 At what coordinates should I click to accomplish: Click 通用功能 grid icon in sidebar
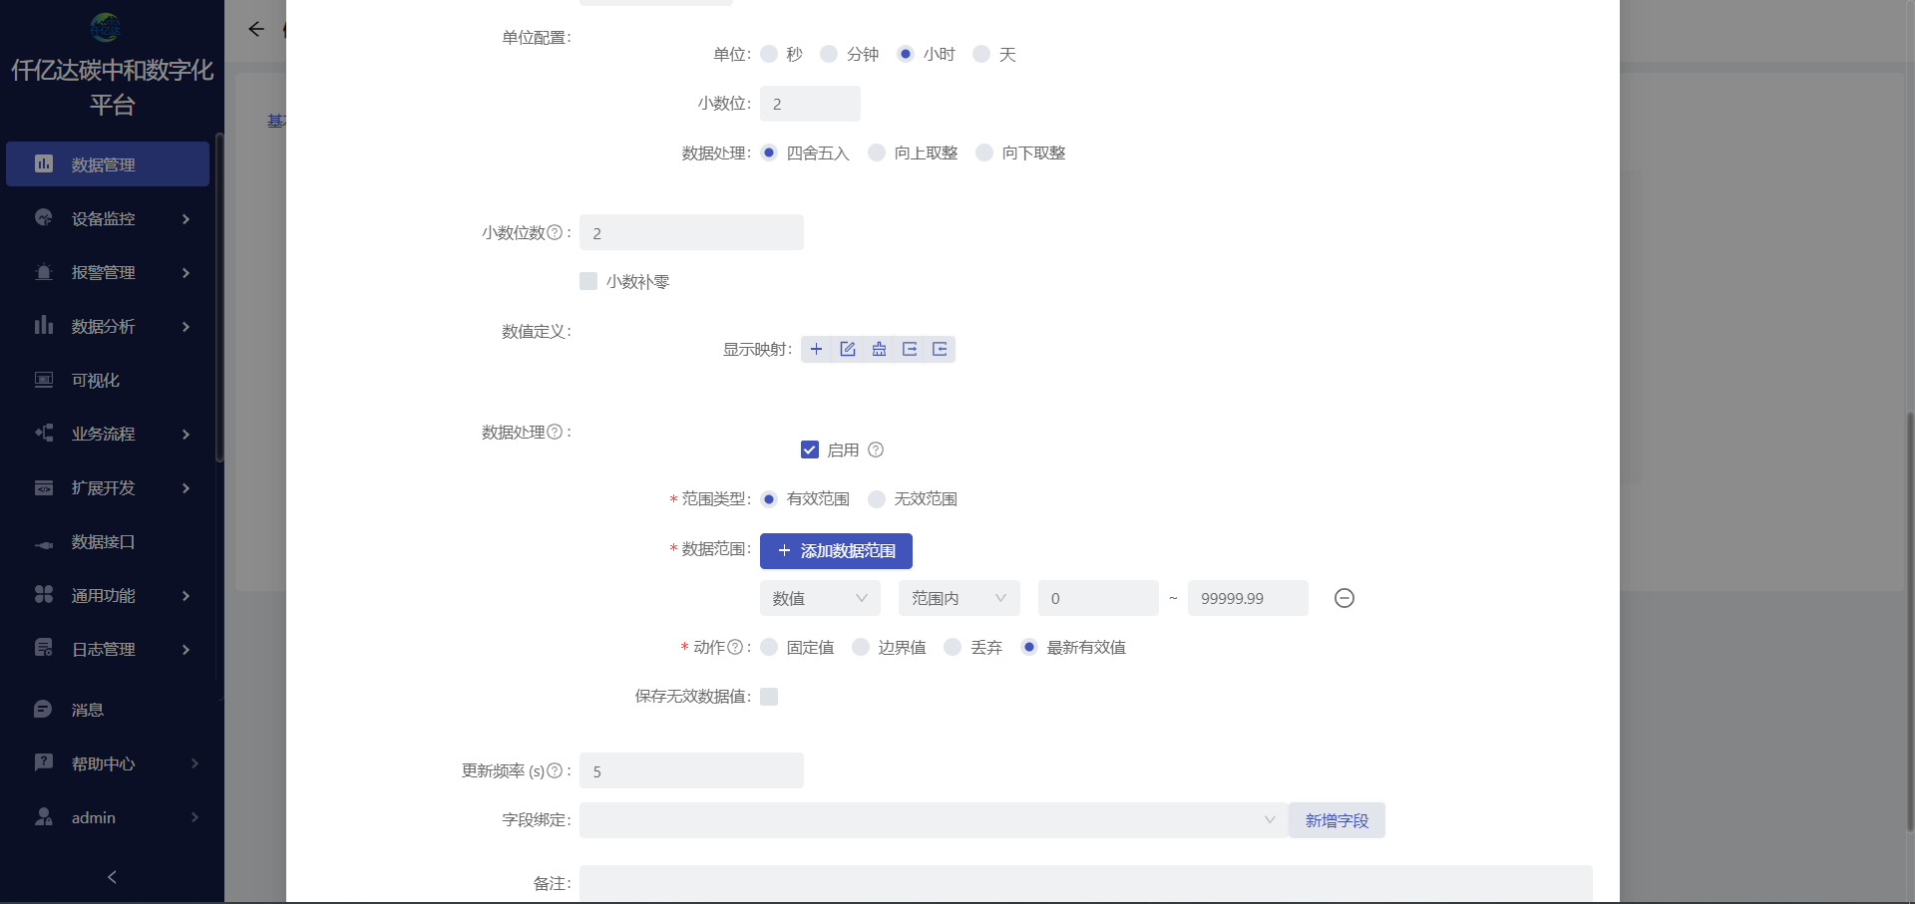pyautogui.click(x=44, y=594)
